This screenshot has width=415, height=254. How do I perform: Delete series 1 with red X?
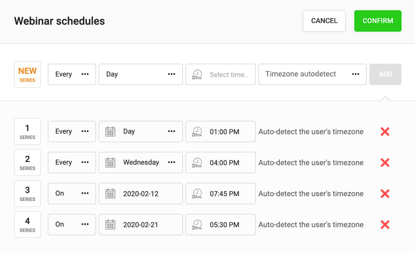(384, 132)
